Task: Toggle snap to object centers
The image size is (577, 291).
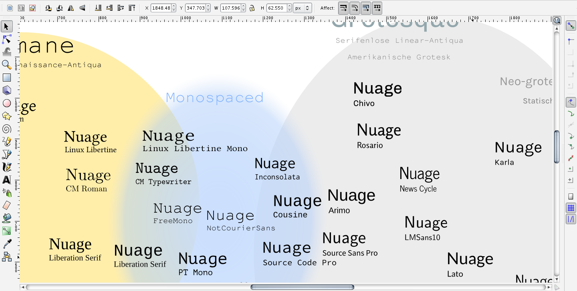Action: (571, 169)
